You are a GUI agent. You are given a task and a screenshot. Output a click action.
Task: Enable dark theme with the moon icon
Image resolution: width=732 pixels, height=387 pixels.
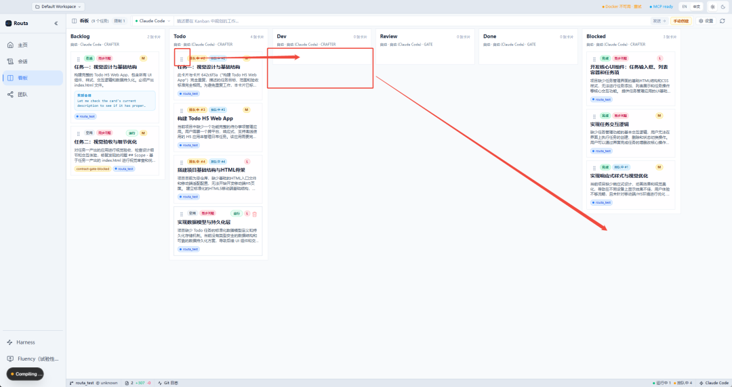coord(723,7)
